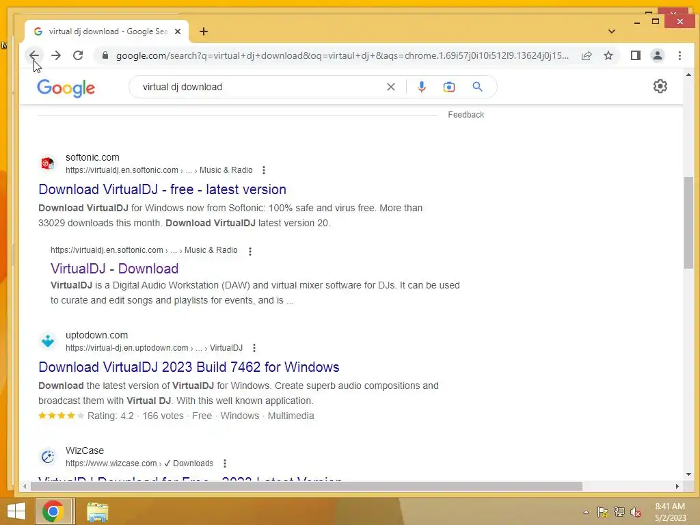Click the vertical scrollbar thumb
The height and width of the screenshot is (525, 700).
click(688, 223)
